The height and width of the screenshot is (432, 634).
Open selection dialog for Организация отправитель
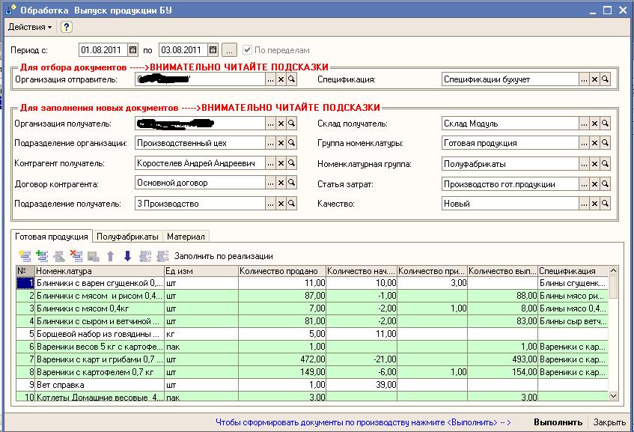point(269,79)
